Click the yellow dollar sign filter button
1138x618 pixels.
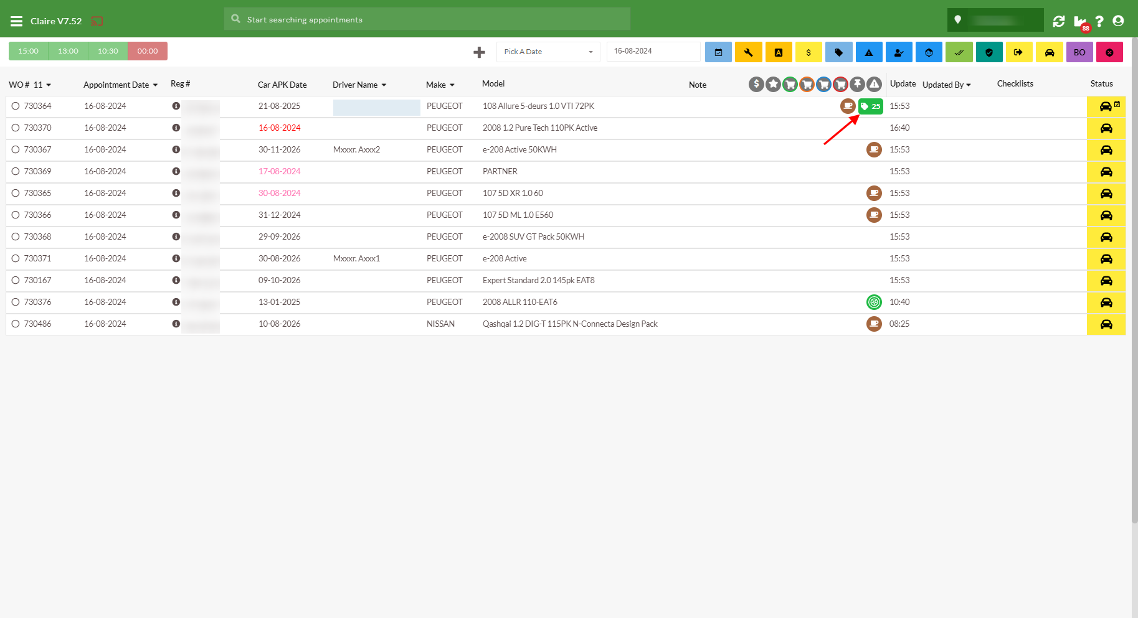(x=808, y=52)
